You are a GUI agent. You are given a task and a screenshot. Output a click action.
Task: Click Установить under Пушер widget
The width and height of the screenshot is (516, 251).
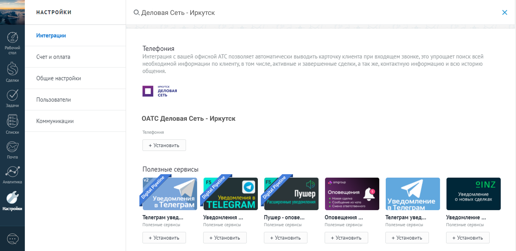click(285, 238)
